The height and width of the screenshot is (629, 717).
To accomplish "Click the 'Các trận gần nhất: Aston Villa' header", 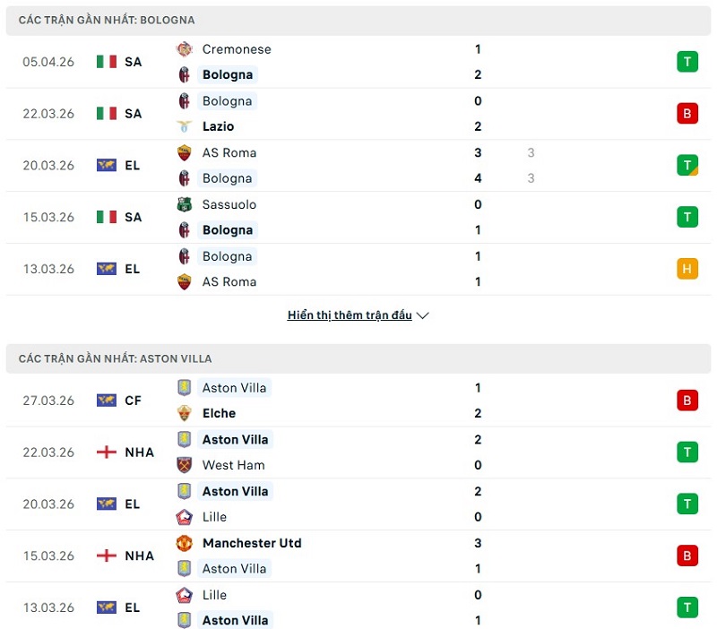I will point(116,358).
